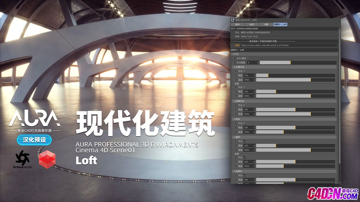
Task: Enable the 开关 checkbox above 强度 150
Action: (x=244, y=71)
